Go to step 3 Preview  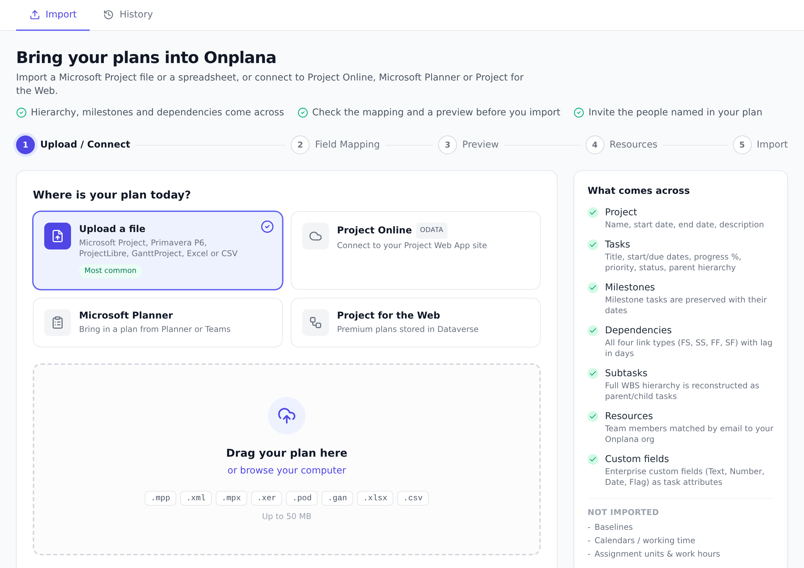click(469, 145)
